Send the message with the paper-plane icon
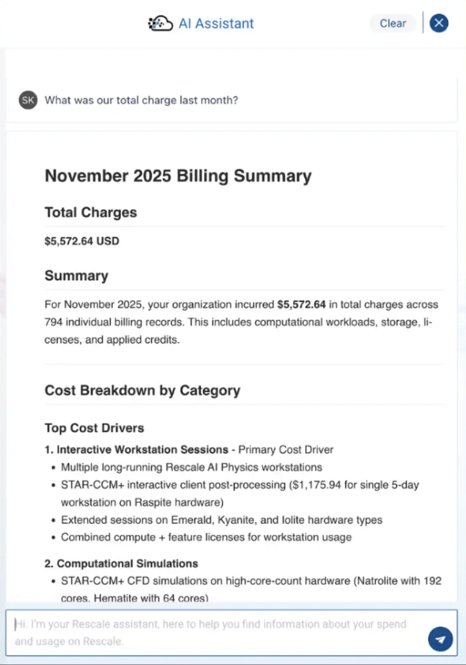This screenshot has width=466, height=665. pyautogui.click(x=440, y=639)
